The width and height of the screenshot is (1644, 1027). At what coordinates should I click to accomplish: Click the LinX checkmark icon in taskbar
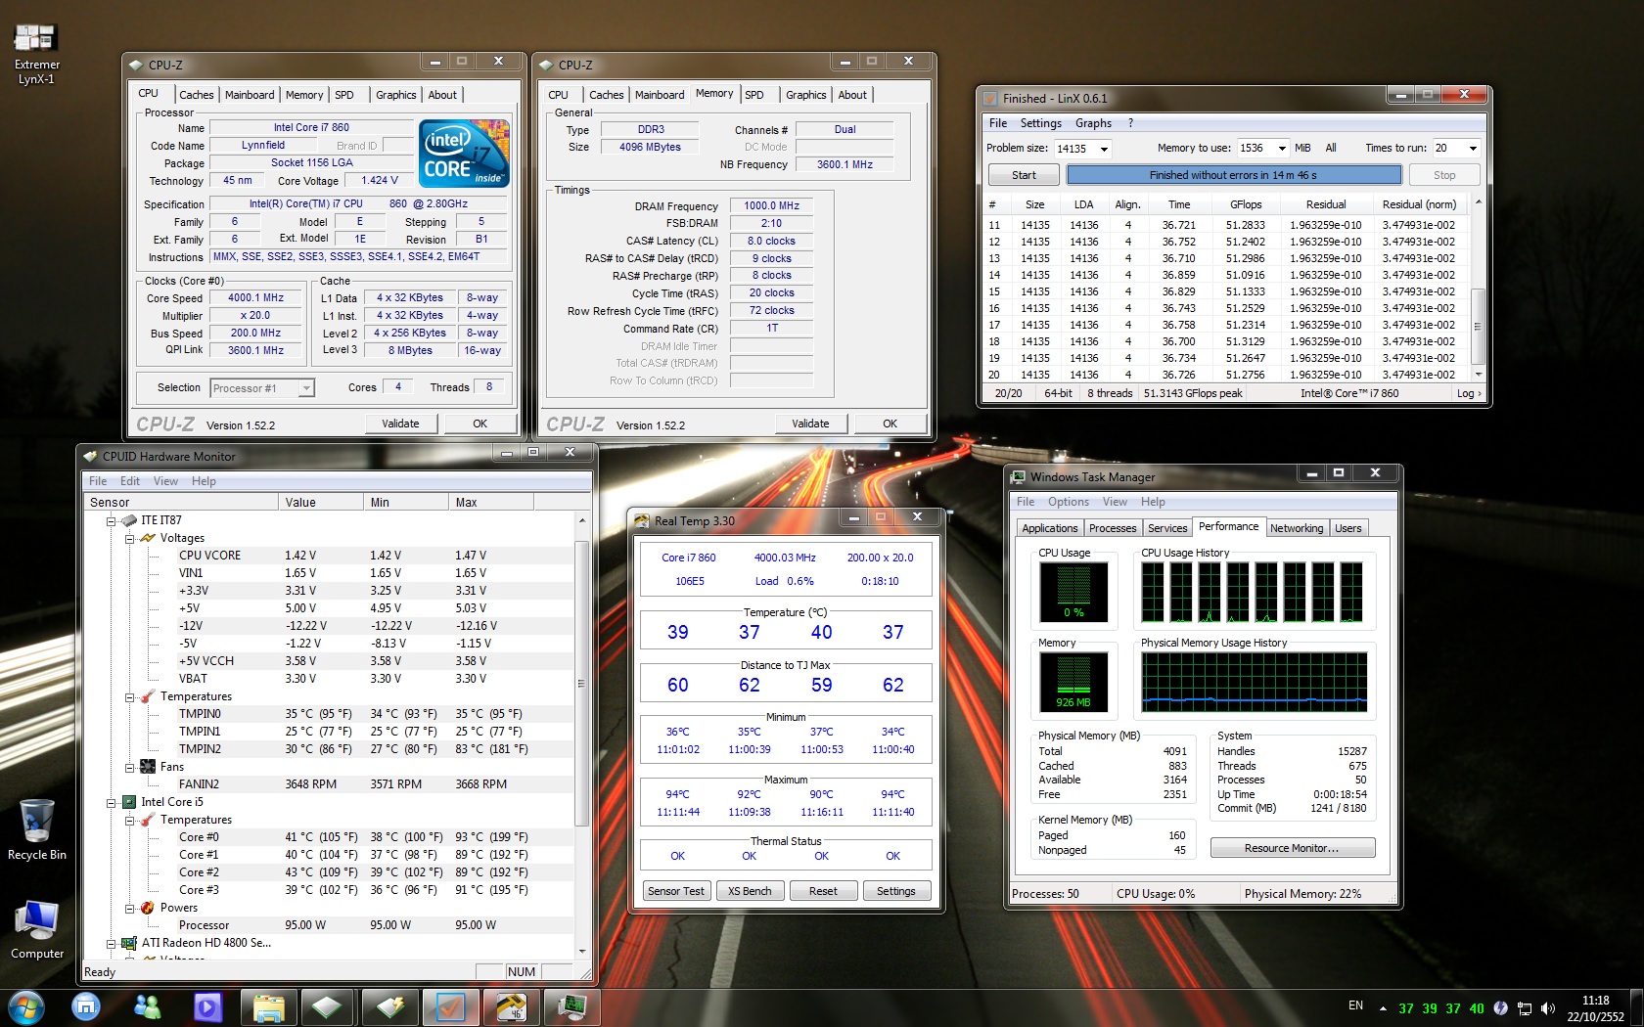(450, 1006)
